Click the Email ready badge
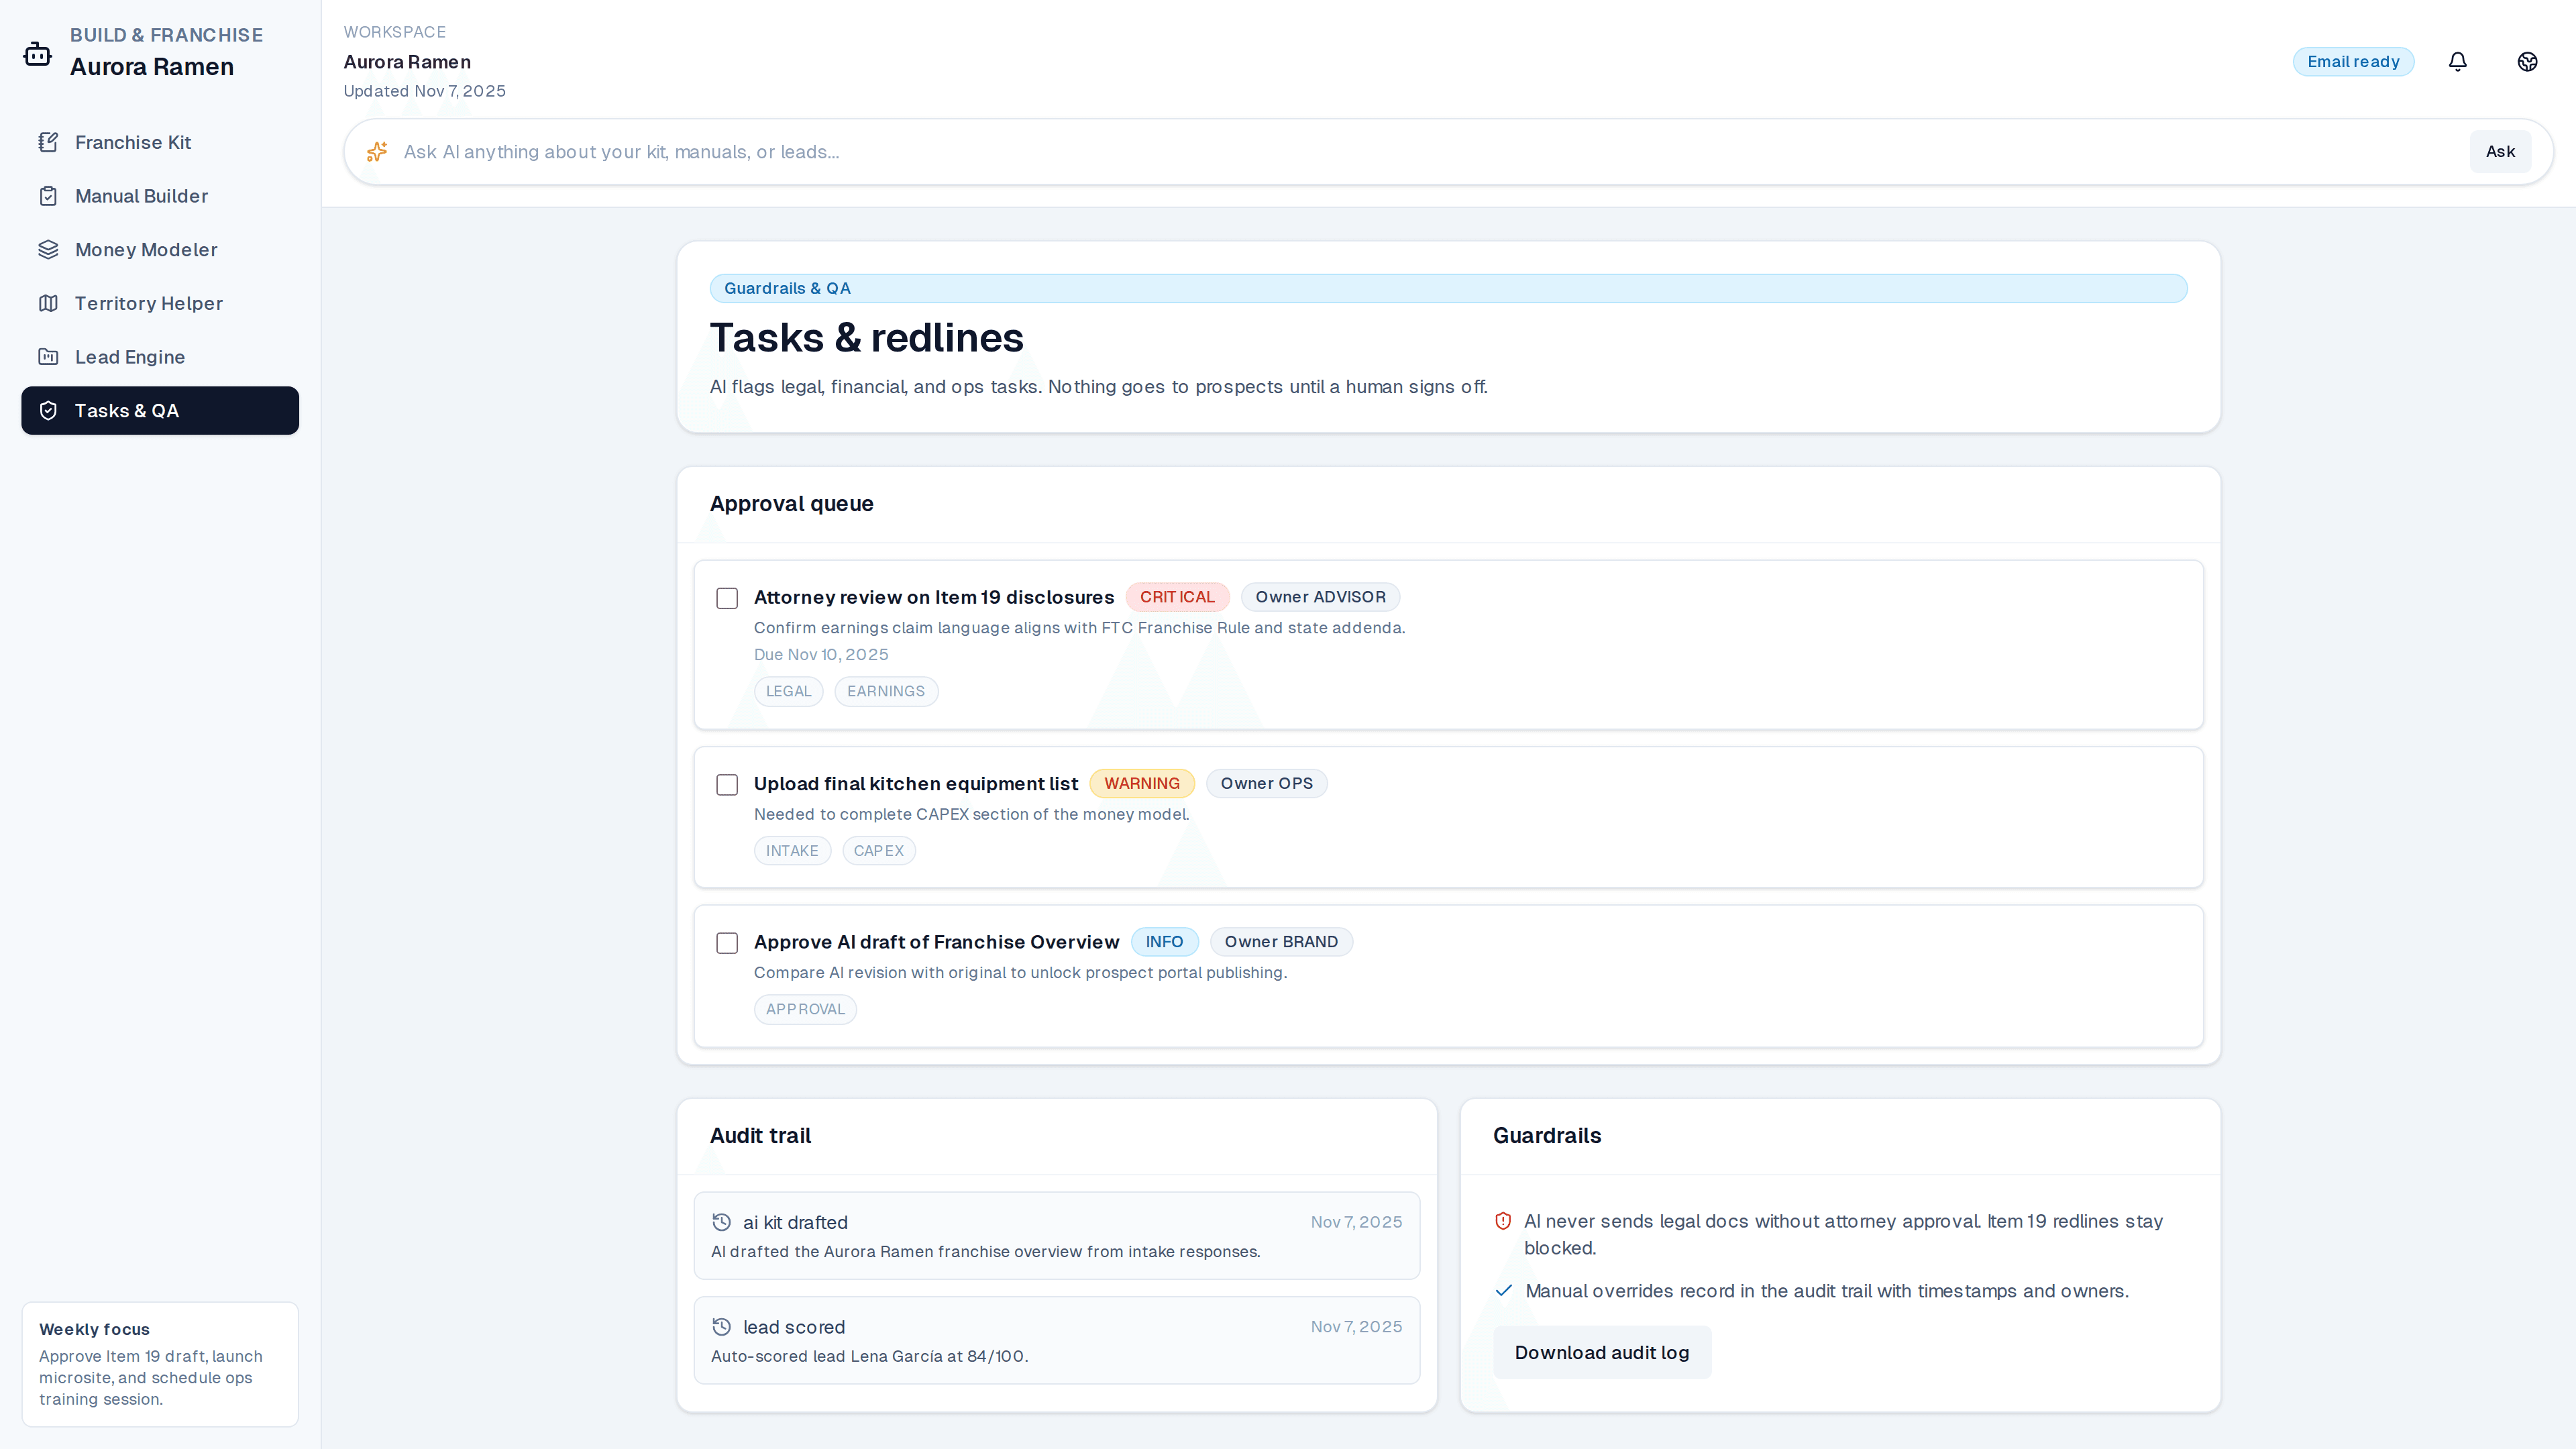This screenshot has width=2576, height=1449. (2353, 61)
